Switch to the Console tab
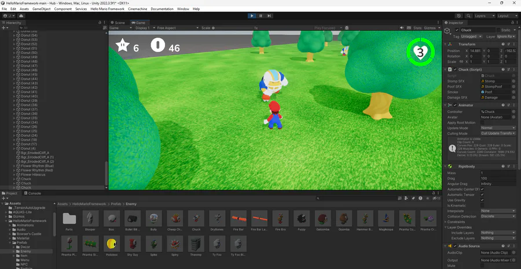 pyautogui.click(x=32, y=193)
